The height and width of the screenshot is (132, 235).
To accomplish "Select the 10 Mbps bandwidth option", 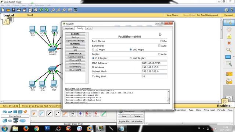I will tap(93, 49).
